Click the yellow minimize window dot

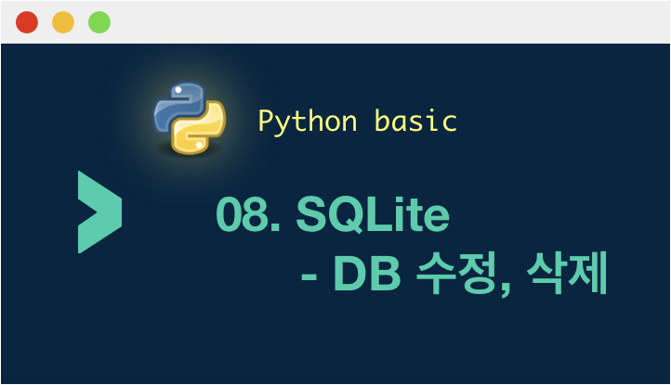pyautogui.click(x=63, y=22)
